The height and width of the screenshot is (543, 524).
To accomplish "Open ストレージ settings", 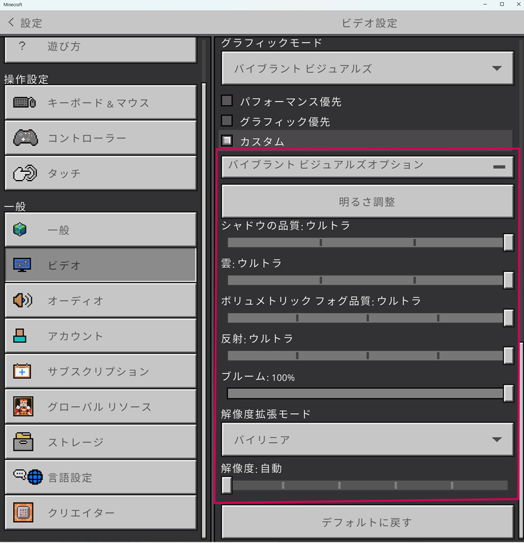I will tap(100, 442).
